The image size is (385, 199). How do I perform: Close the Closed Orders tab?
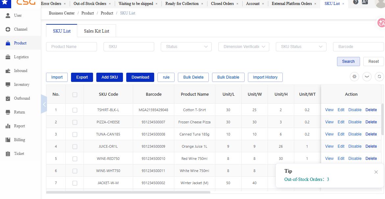[x=237, y=4]
